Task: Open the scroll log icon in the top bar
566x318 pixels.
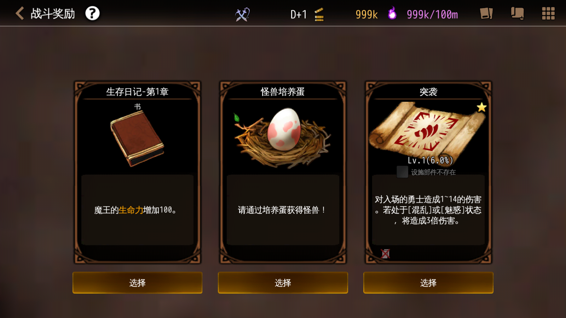Action: [x=517, y=13]
